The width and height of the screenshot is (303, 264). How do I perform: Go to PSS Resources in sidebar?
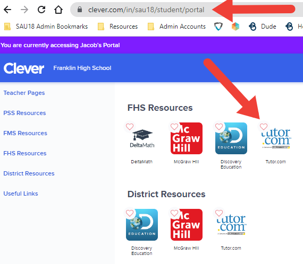click(24, 113)
